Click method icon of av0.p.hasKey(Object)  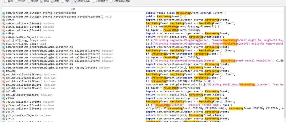point(4,37)
